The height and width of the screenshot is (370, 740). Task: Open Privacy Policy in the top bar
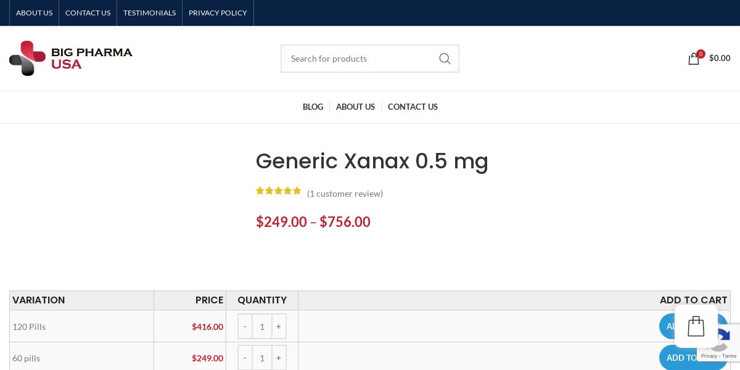pos(218,13)
